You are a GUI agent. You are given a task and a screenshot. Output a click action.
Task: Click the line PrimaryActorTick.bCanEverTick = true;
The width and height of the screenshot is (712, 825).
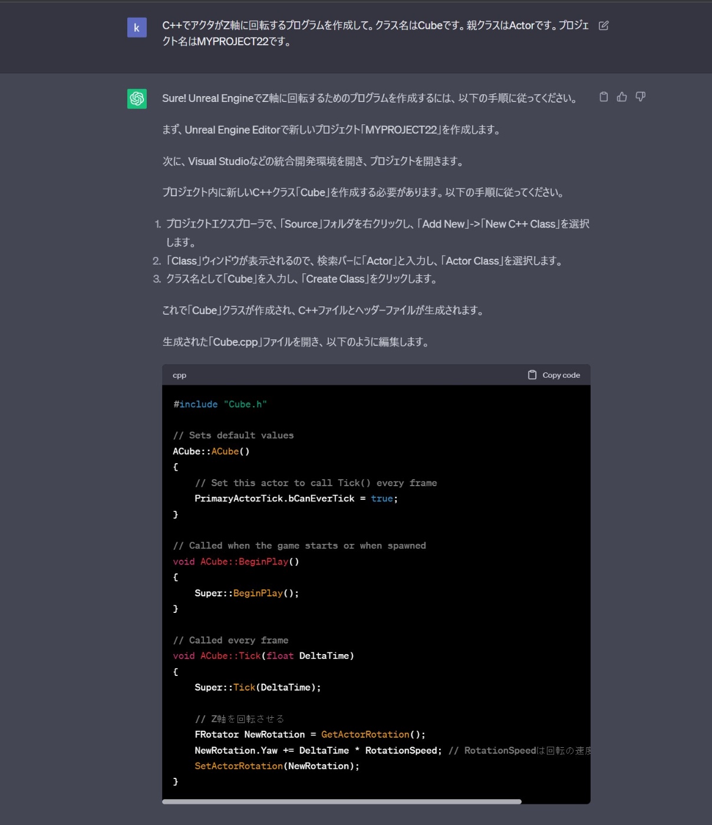pos(296,499)
